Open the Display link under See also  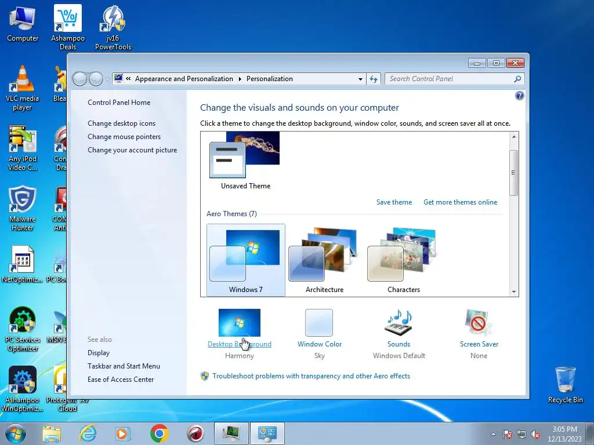[x=99, y=353]
